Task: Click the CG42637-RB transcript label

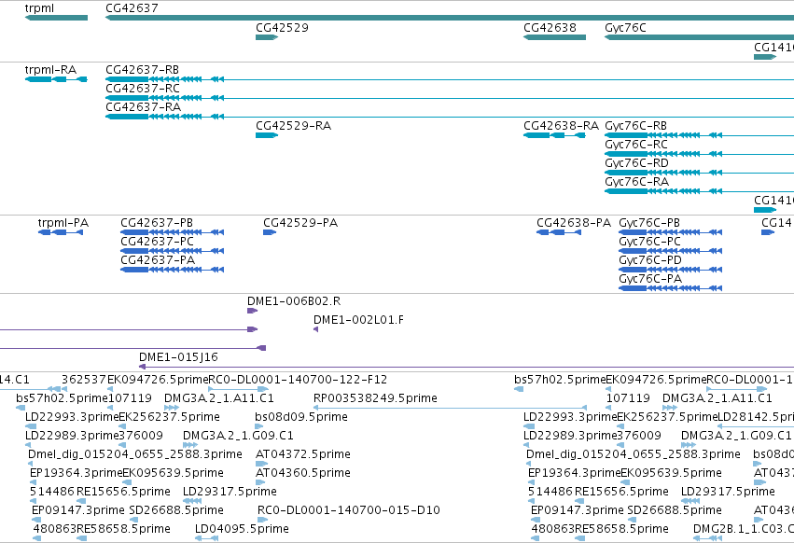Action: coord(143,69)
